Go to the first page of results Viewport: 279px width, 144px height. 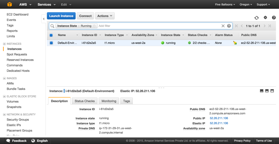point(236,26)
